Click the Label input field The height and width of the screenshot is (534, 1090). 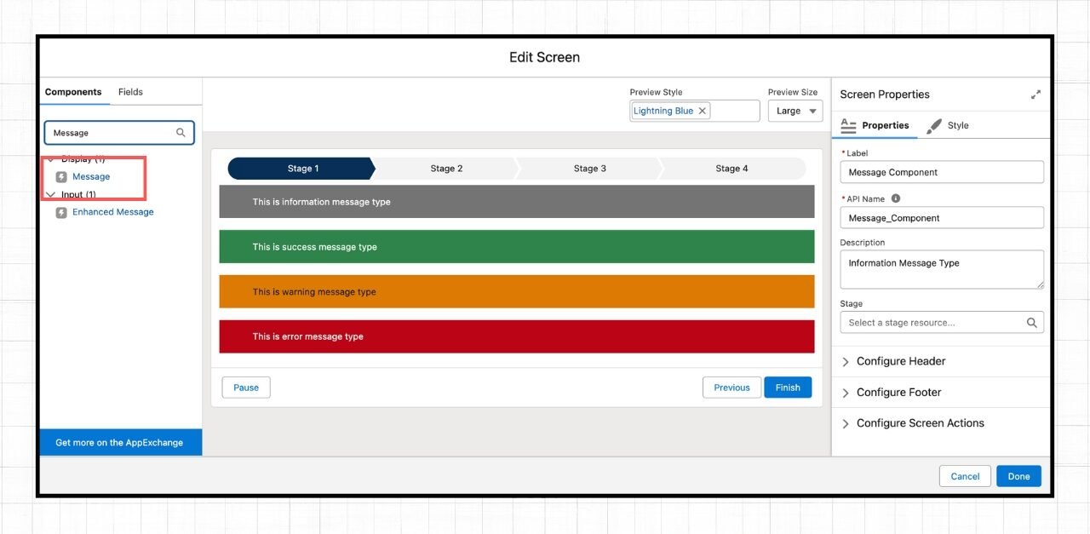(x=941, y=172)
